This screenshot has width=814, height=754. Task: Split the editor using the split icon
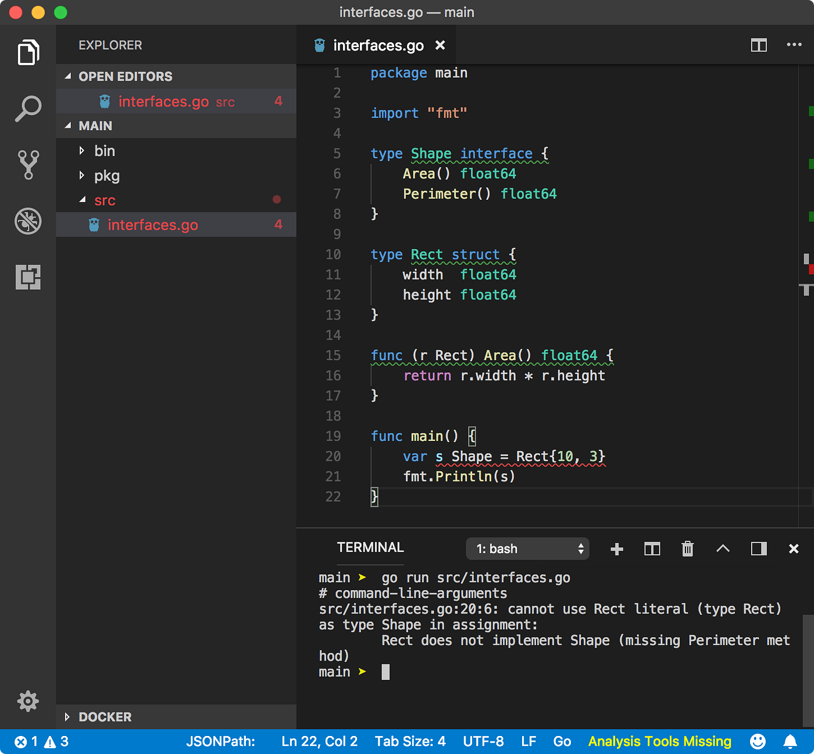pos(758,45)
